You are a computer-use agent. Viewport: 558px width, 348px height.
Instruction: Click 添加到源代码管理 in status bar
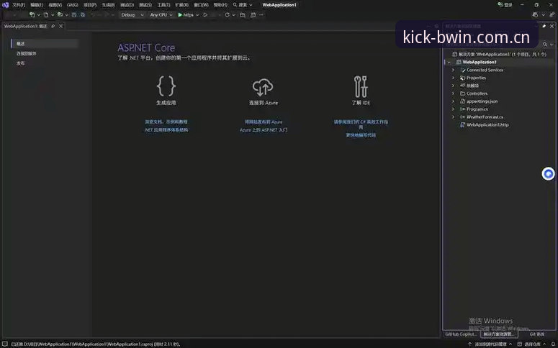(490, 344)
